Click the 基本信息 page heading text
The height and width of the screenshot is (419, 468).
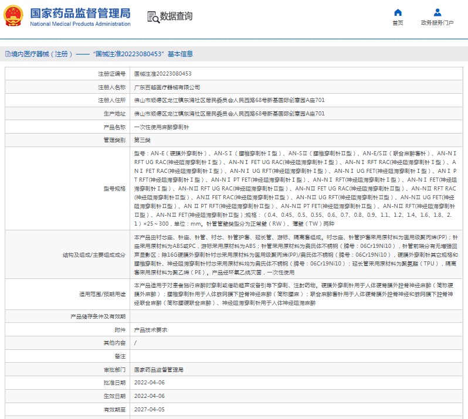180,54
